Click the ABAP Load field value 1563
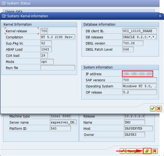The height and width of the screenshot is (156, 164). (x=46, y=49)
